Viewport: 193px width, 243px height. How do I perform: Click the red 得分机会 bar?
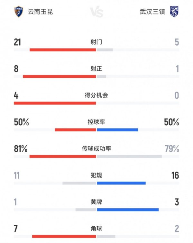click(x=55, y=103)
